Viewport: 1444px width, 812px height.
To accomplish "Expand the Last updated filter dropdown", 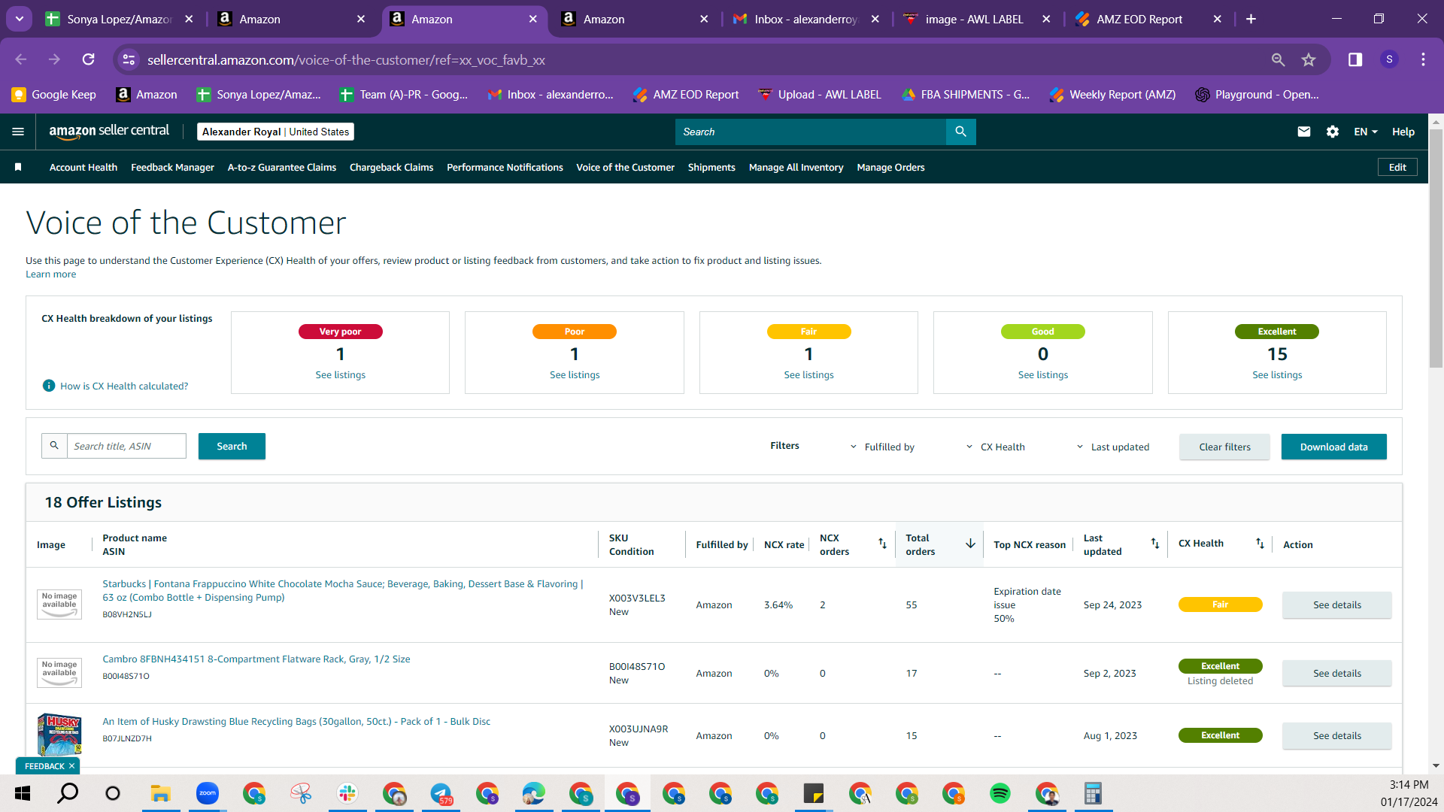I will pos(1113,447).
